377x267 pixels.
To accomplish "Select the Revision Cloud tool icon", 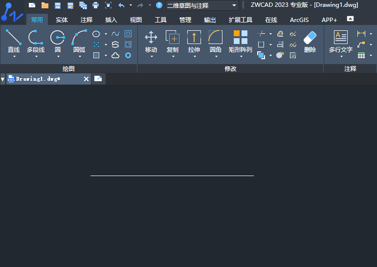I will (x=115, y=55).
